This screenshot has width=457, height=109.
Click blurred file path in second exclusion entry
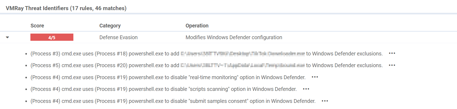tap(243, 65)
